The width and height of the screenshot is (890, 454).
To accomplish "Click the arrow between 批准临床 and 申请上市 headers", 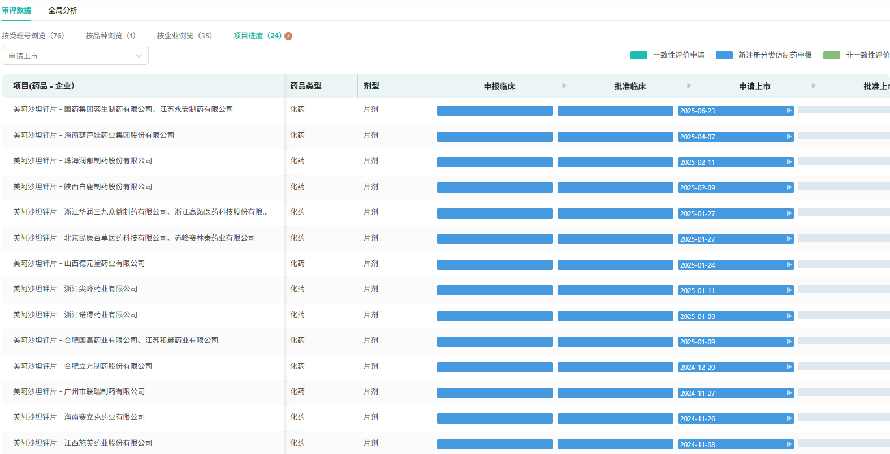I will (x=689, y=86).
